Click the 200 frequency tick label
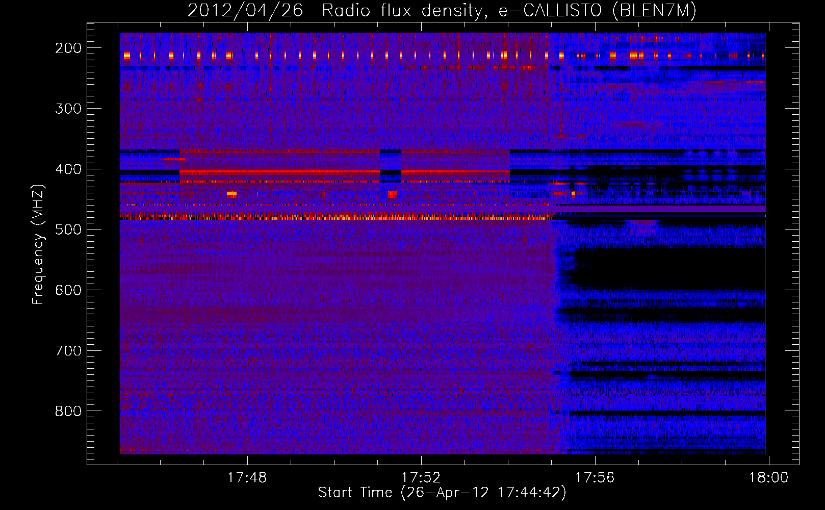The image size is (825, 510). pyautogui.click(x=68, y=48)
